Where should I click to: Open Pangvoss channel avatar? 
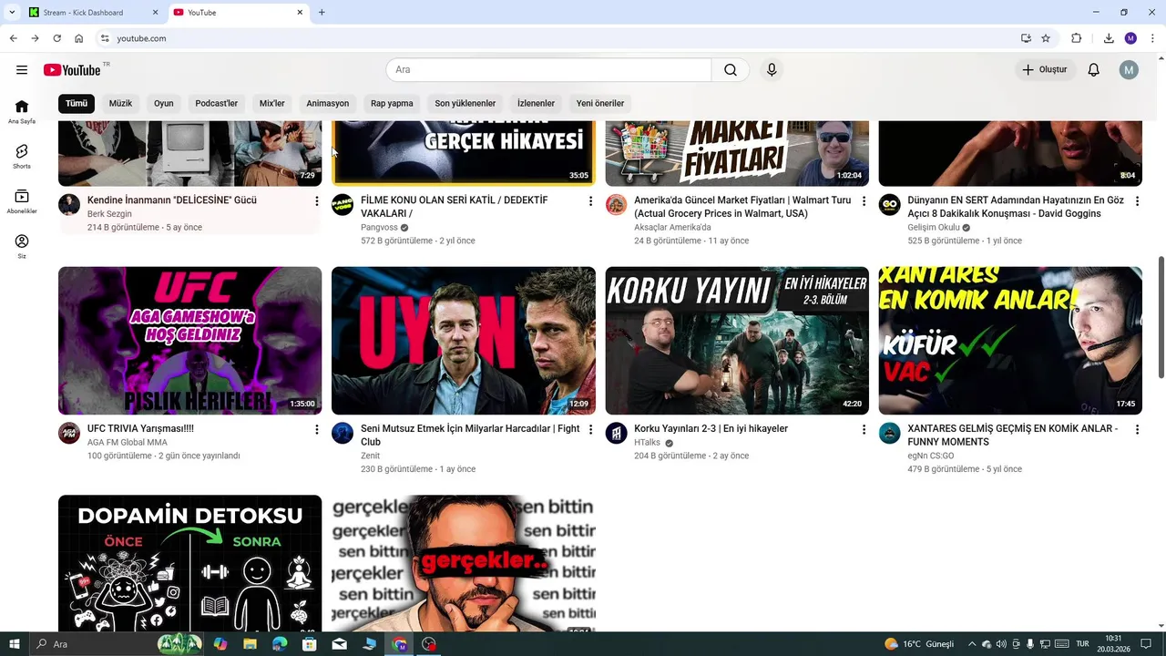pyautogui.click(x=343, y=205)
